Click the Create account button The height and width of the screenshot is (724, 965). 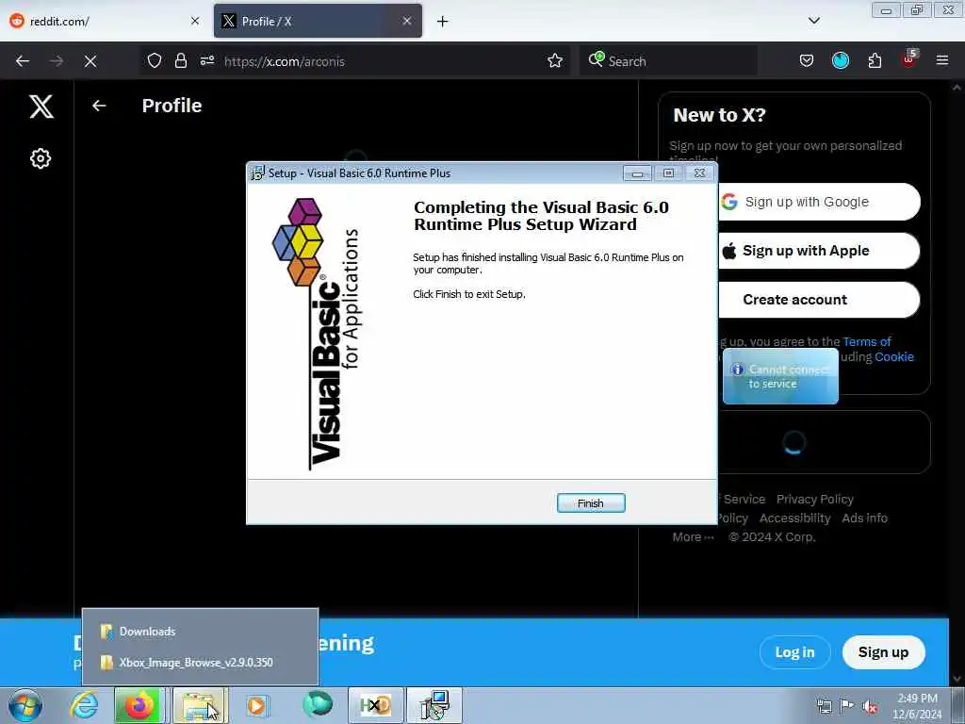819,300
